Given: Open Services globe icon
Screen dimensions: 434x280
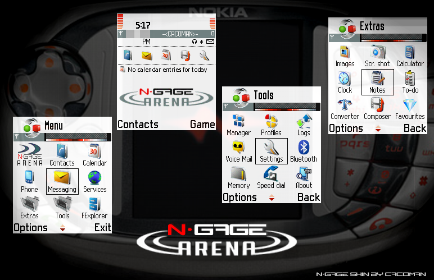Looking at the screenshot, I should click(94, 181).
